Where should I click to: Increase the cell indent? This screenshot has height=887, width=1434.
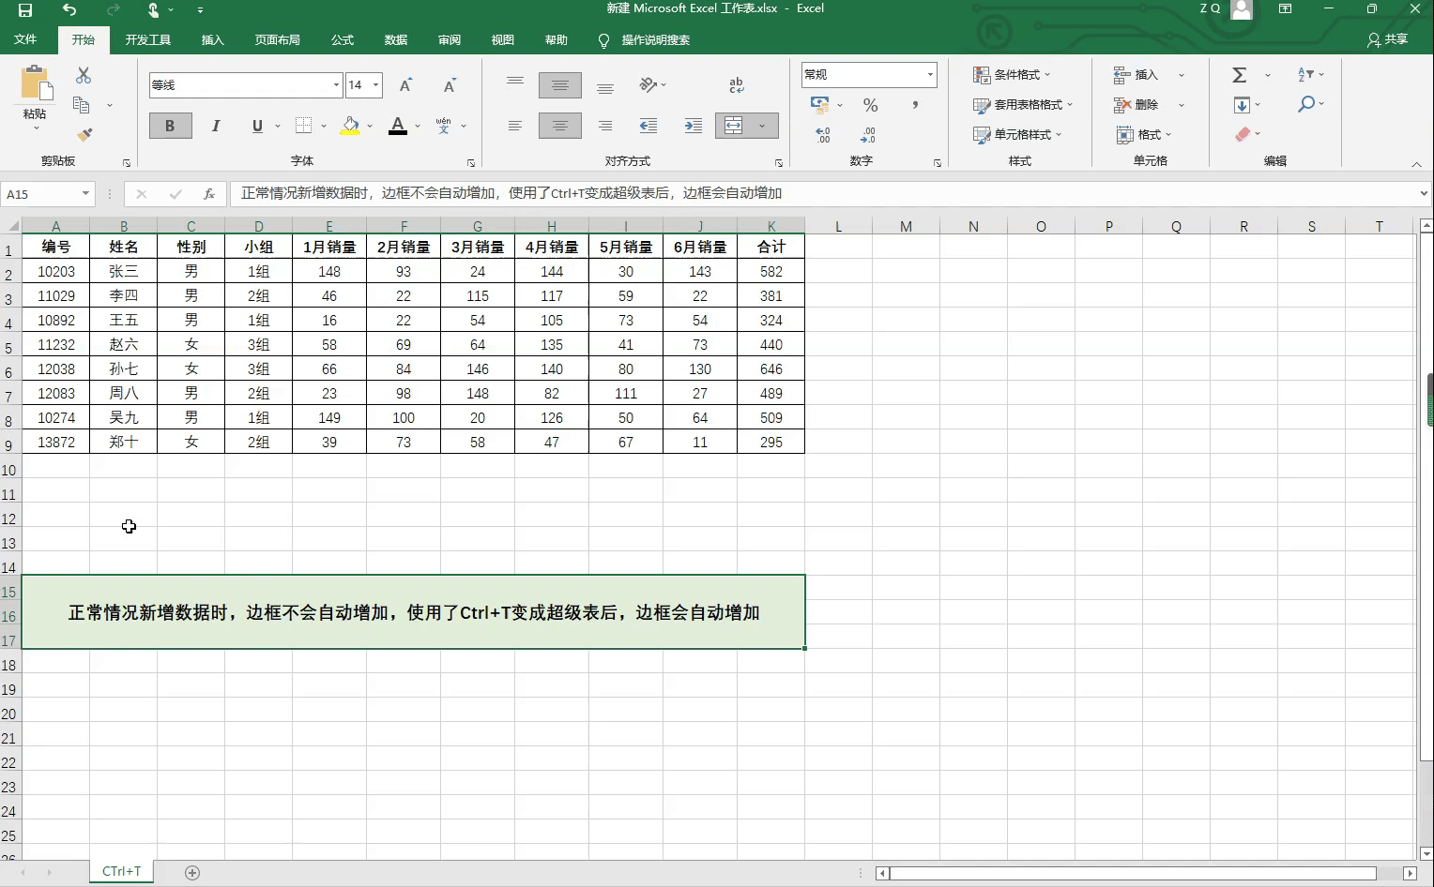[694, 126]
